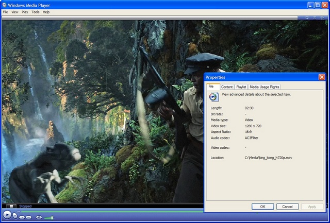This screenshot has width=330, height=223.
Task: Close the Windows Media Player window
Action: point(325,5)
